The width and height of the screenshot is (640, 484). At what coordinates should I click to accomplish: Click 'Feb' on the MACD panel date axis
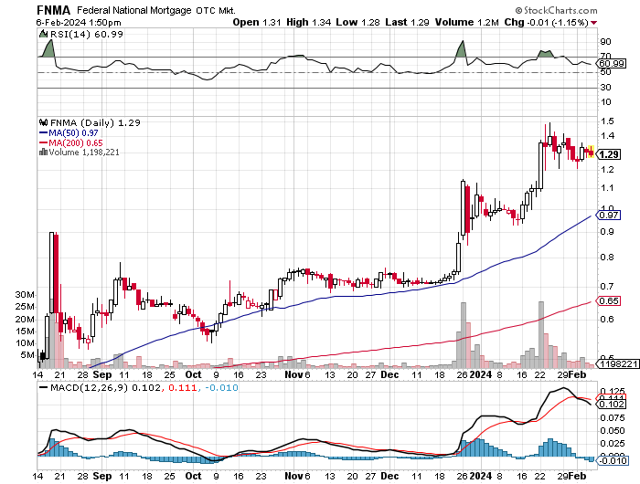pos(578,476)
